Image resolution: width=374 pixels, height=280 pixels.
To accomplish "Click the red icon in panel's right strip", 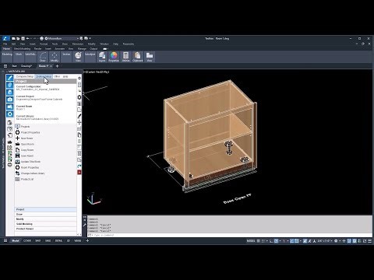I will tap(79, 172).
